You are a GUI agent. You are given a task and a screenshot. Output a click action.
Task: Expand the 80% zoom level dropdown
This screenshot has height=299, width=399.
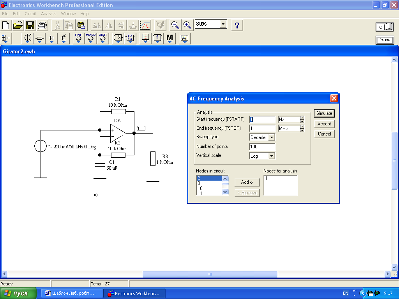(x=223, y=24)
